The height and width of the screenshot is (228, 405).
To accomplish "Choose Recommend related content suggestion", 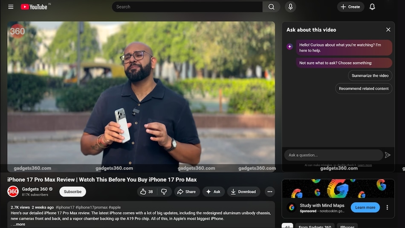I will (363, 88).
